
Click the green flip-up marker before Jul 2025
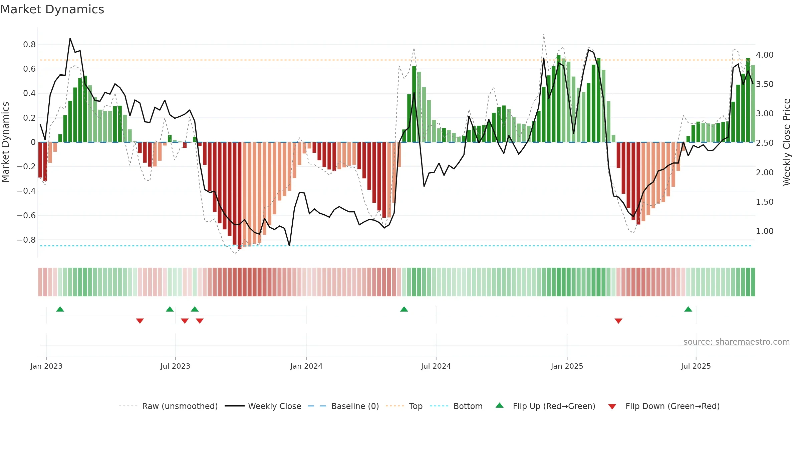tap(688, 309)
